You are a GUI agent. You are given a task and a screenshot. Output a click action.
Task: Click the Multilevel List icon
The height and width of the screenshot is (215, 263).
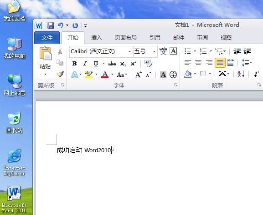[x=219, y=51]
